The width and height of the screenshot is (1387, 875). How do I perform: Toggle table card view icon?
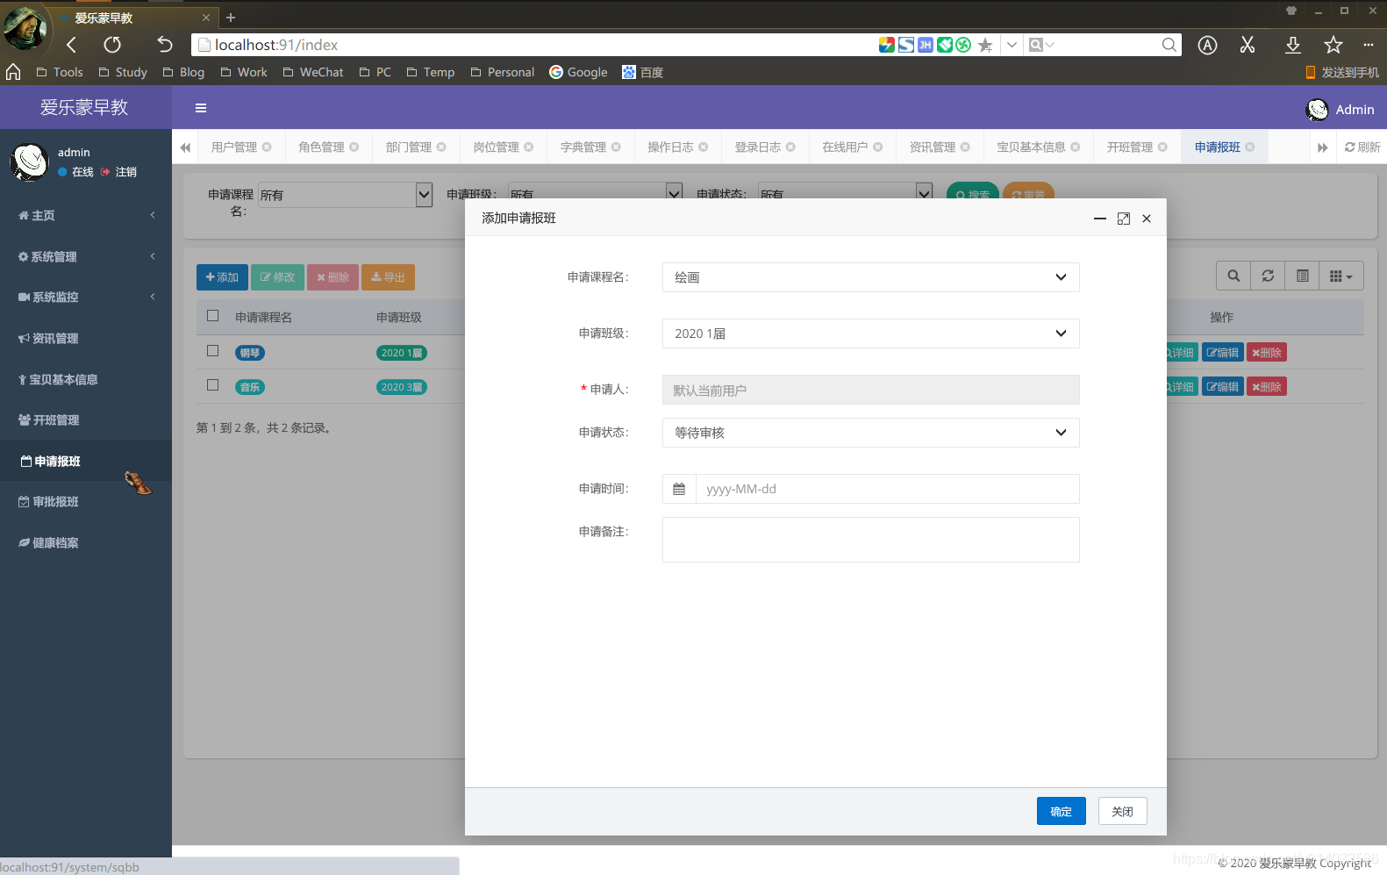tap(1303, 276)
